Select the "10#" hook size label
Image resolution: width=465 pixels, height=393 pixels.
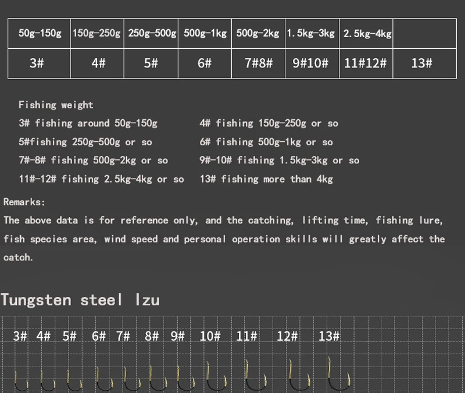pyautogui.click(x=210, y=337)
